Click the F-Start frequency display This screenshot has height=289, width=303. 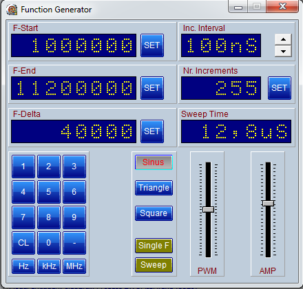74,45
